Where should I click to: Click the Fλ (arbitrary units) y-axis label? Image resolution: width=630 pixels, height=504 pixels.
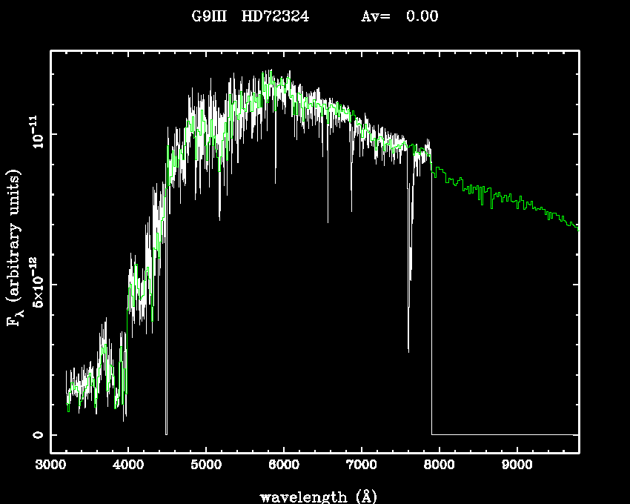[x=15, y=248]
